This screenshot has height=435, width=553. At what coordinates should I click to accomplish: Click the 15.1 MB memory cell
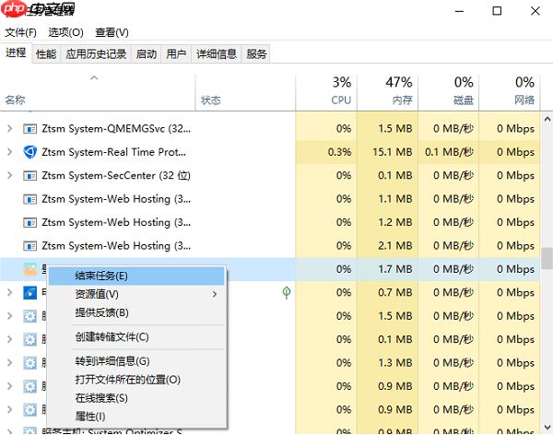click(x=388, y=152)
